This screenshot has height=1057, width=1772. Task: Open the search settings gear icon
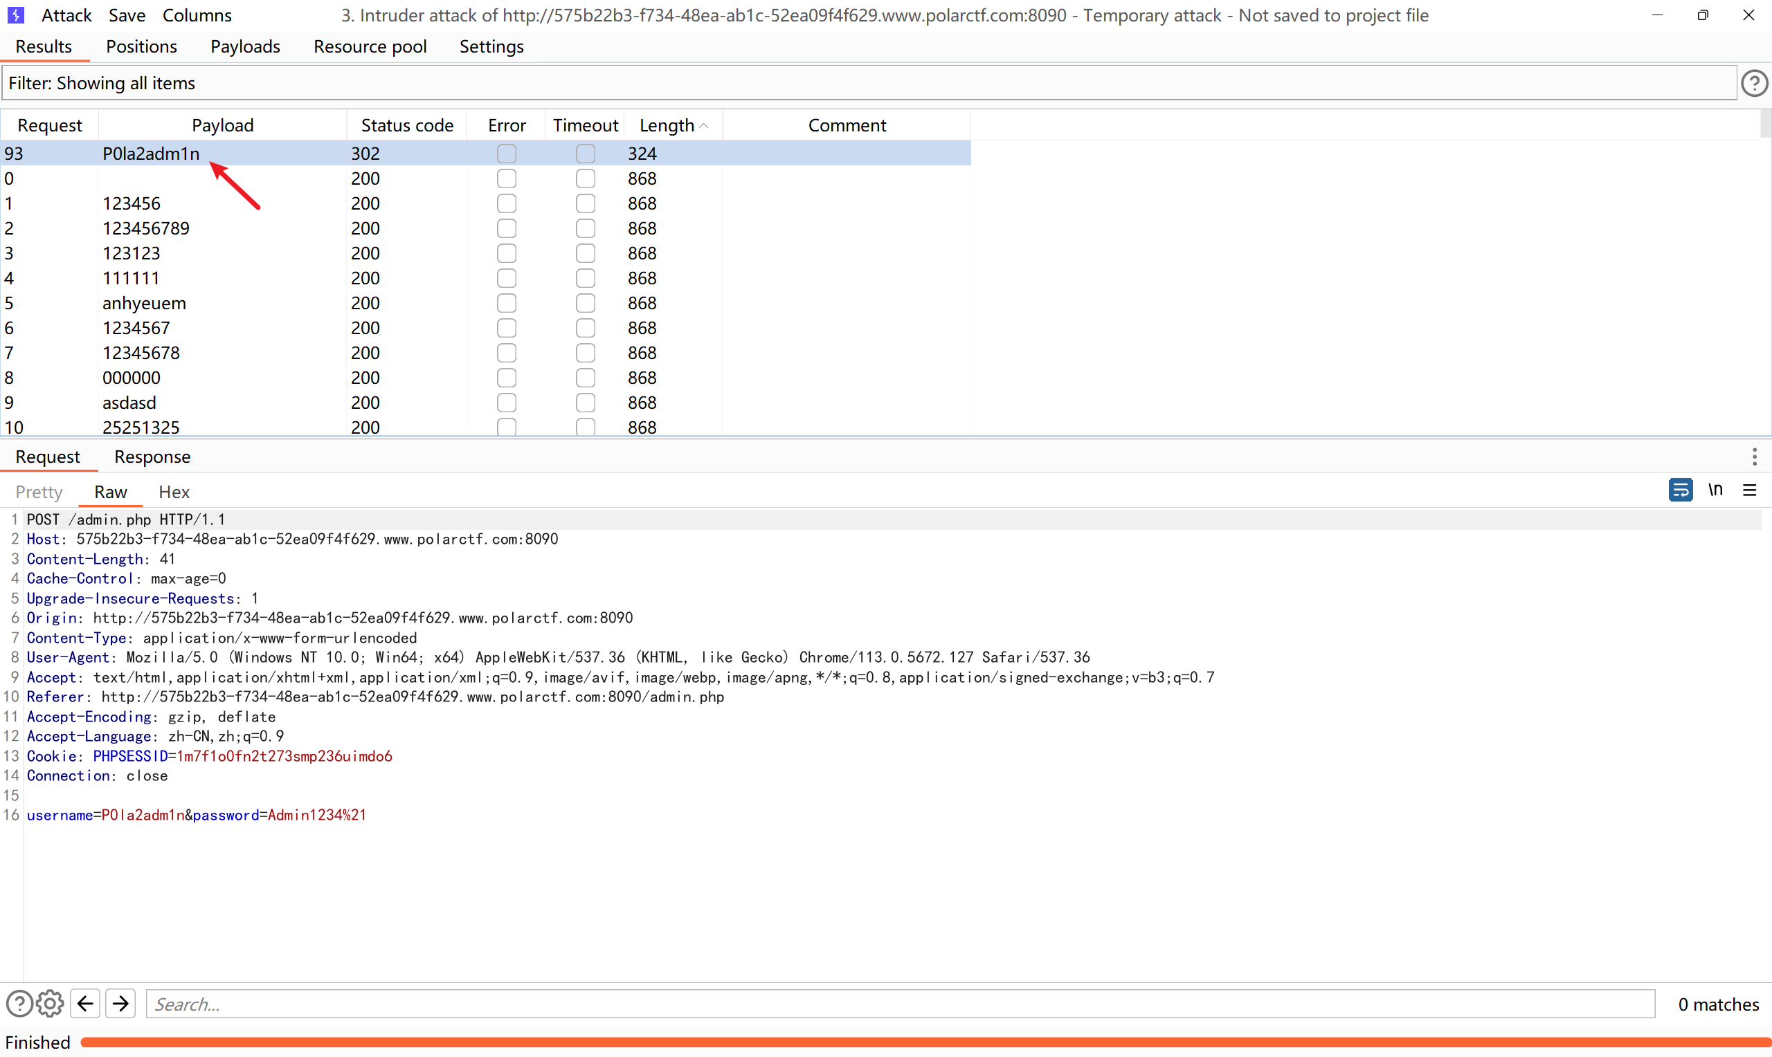coord(50,1004)
